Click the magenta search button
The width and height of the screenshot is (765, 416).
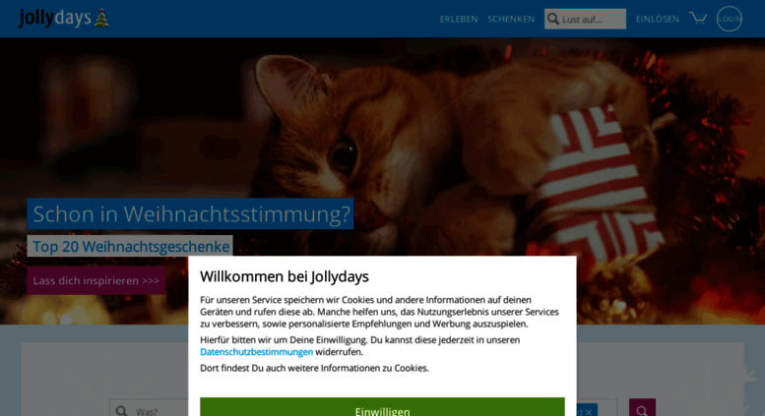(642, 408)
